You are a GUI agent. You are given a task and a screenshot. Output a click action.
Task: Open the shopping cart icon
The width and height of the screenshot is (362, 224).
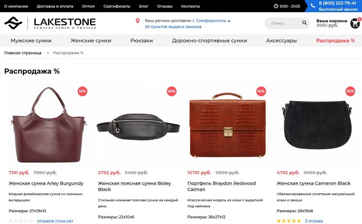355,23
